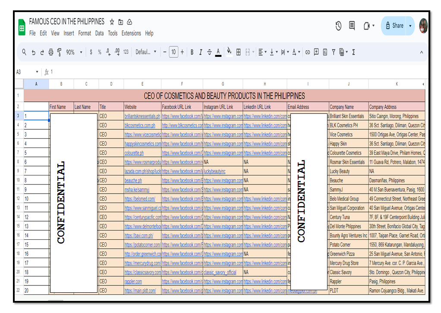
Task: Open the Default font dropdown
Action: tap(146, 52)
